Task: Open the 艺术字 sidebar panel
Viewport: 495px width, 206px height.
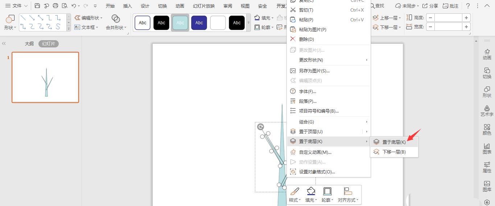Action: [487, 110]
